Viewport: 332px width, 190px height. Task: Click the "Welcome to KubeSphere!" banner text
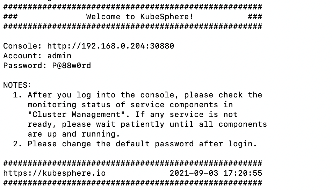[139, 17]
